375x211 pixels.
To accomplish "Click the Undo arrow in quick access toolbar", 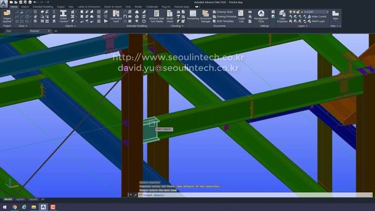I will point(35,2).
